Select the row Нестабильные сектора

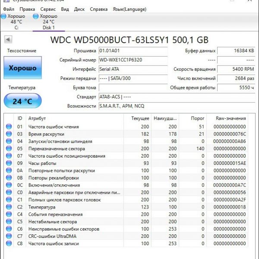(126, 221)
